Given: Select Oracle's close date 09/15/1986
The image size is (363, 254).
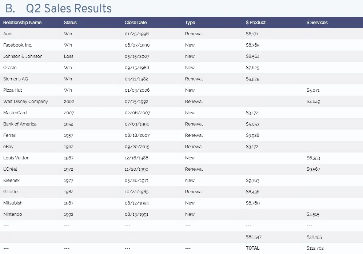Looking at the screenshot, I should 137,68.
